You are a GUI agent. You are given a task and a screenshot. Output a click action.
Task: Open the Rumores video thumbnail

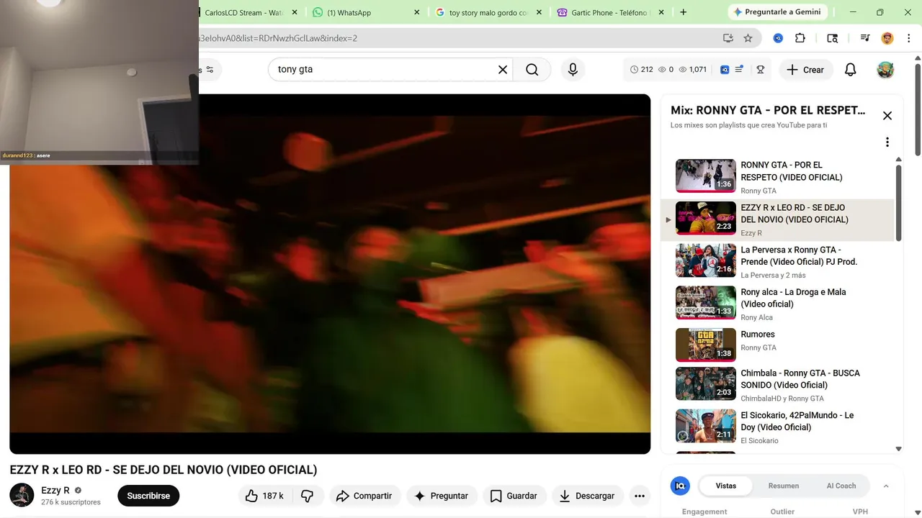[705, 345]
